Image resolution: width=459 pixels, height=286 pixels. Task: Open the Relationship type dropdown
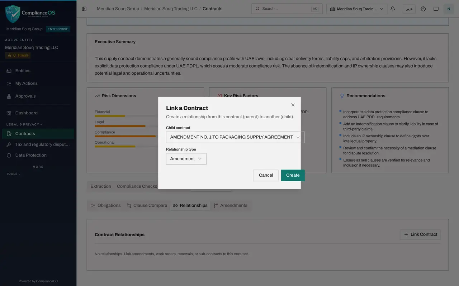pyautogui.click(x=186, y=159)
